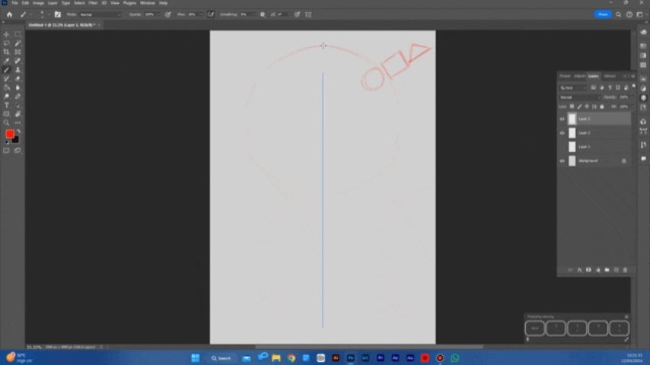Toggle visibility of Layer 2

tap(562, 132)
